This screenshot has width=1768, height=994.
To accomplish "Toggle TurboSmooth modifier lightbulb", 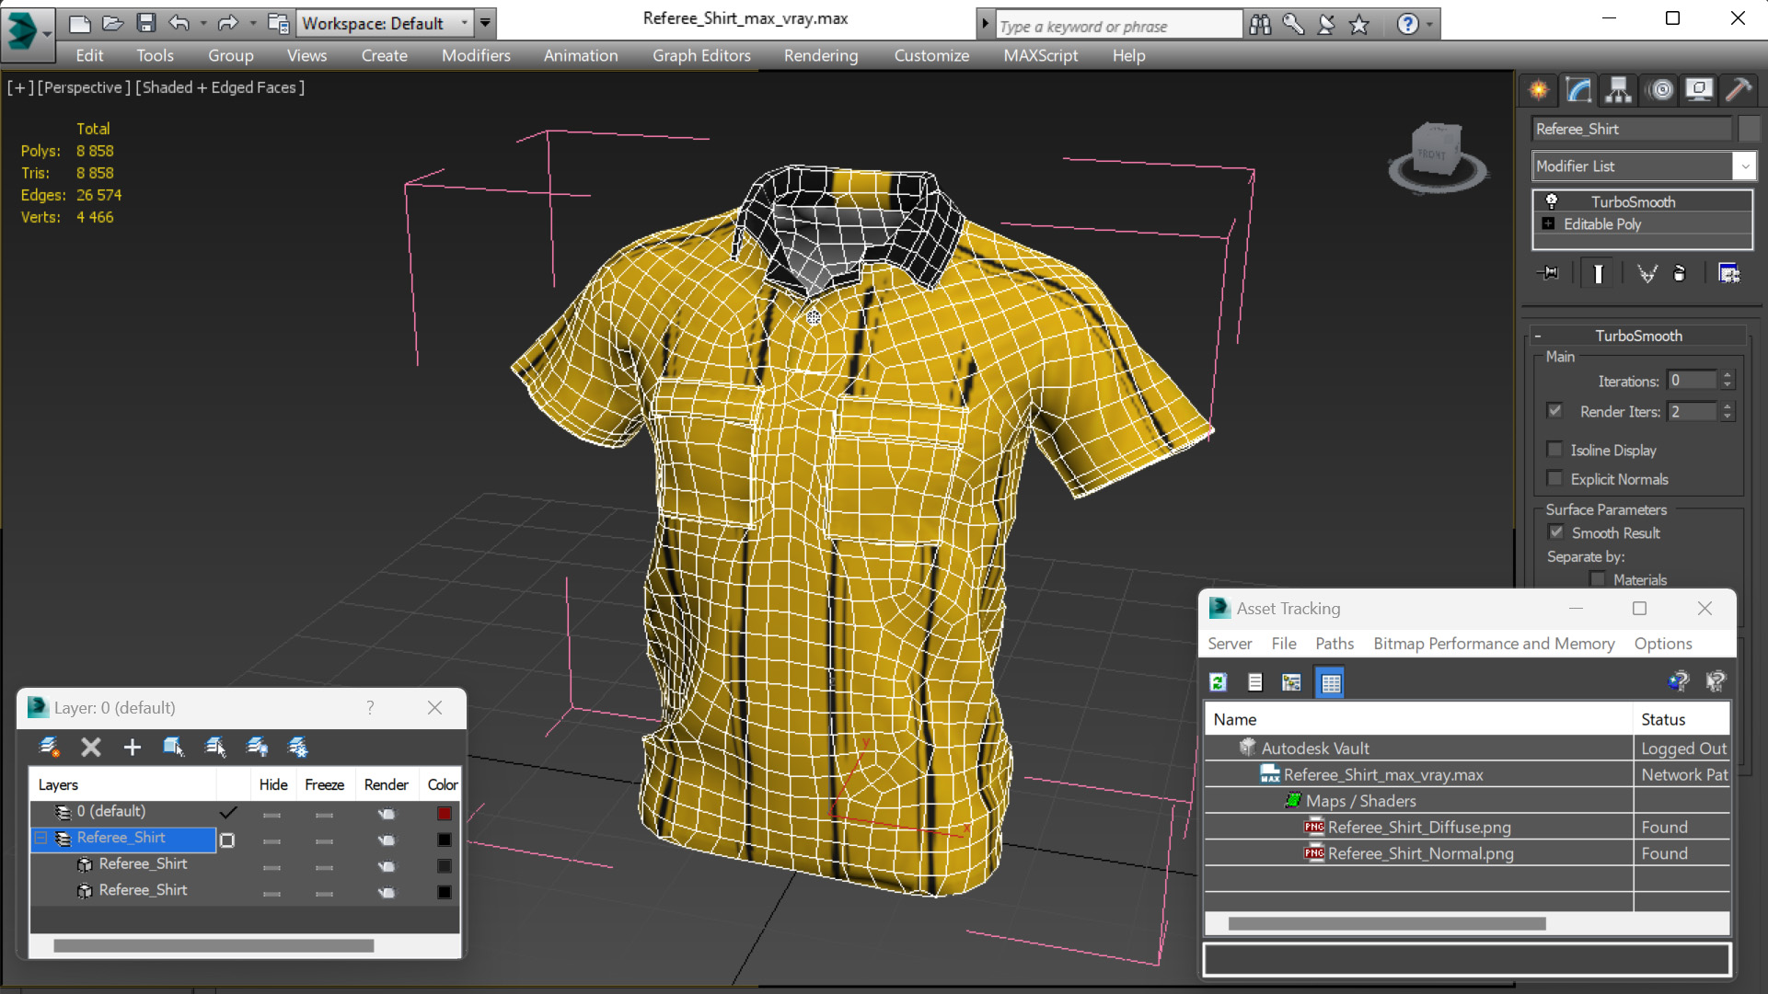I will 1552,201.
